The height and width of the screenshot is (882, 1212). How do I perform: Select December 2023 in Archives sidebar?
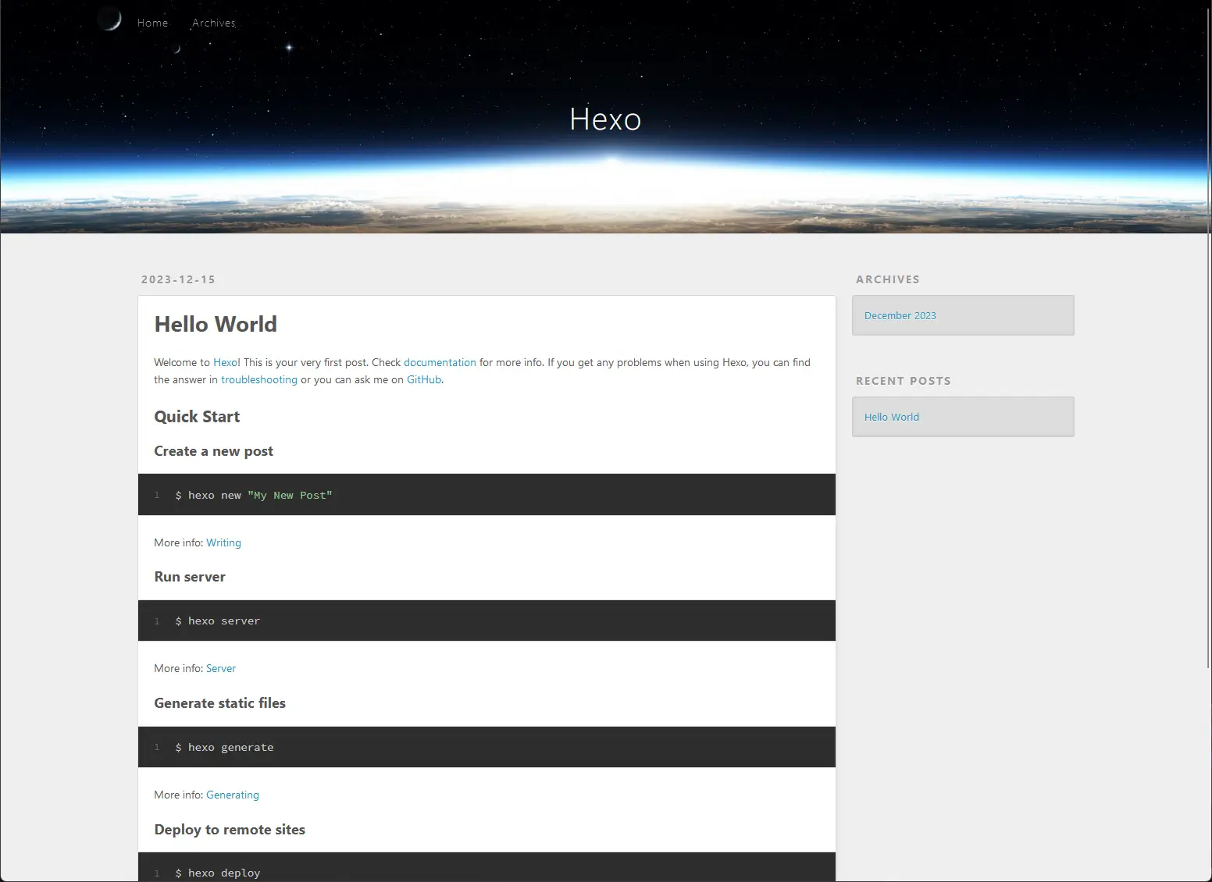900,315
